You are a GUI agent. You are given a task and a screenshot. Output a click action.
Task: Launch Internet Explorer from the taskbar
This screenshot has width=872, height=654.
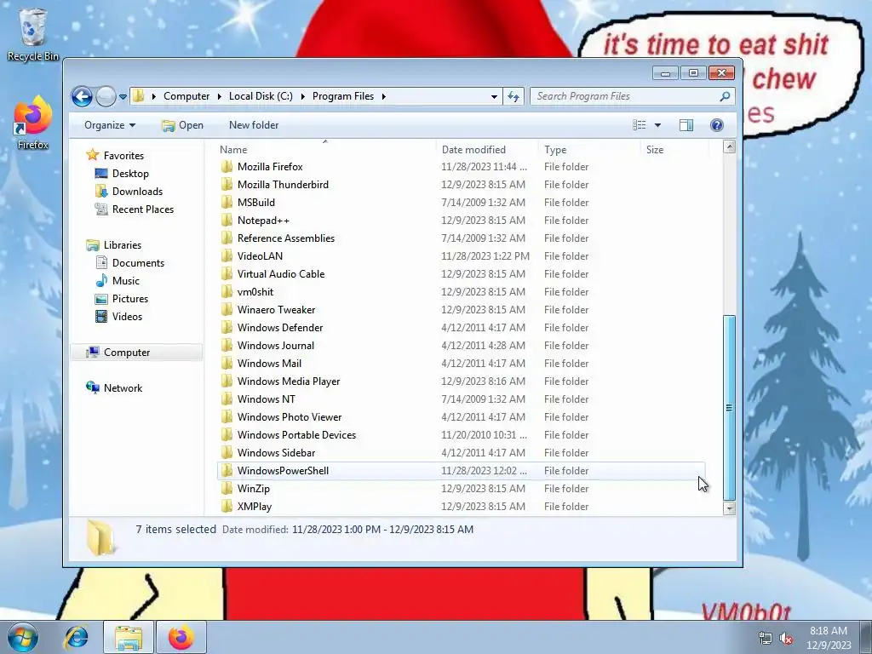[77, 637]
